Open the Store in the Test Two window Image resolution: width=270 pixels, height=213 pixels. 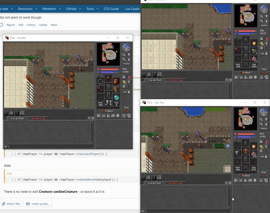pos(246,176)
